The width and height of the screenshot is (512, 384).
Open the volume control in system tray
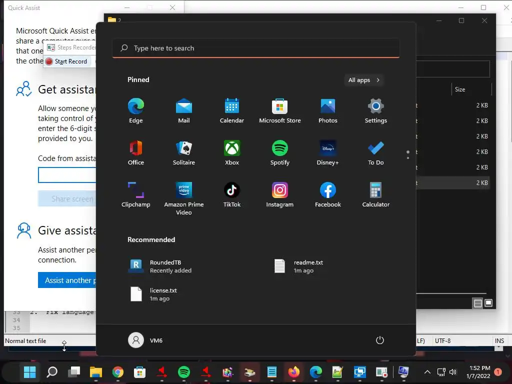[x=453, y=372]
